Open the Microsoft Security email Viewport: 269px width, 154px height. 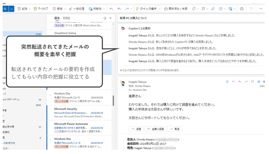(79, 113)
